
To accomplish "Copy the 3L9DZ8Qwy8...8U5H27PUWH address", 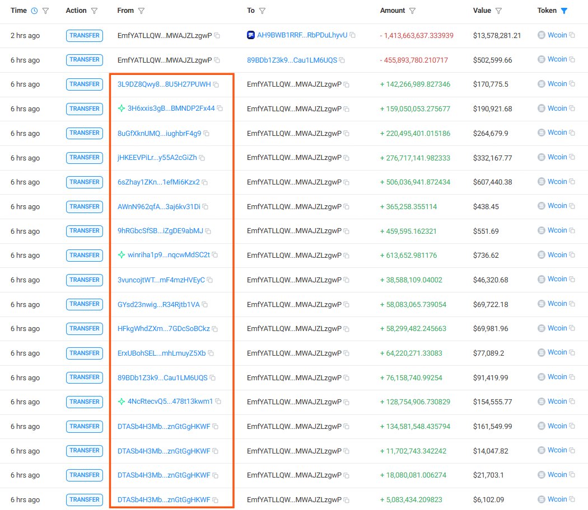I will [216, 84].
